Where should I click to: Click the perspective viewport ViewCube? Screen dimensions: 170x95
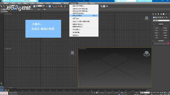coord(147,53)
